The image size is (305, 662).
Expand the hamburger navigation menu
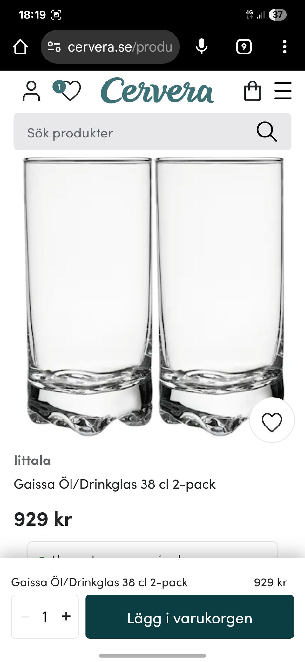tap(283, 91)
